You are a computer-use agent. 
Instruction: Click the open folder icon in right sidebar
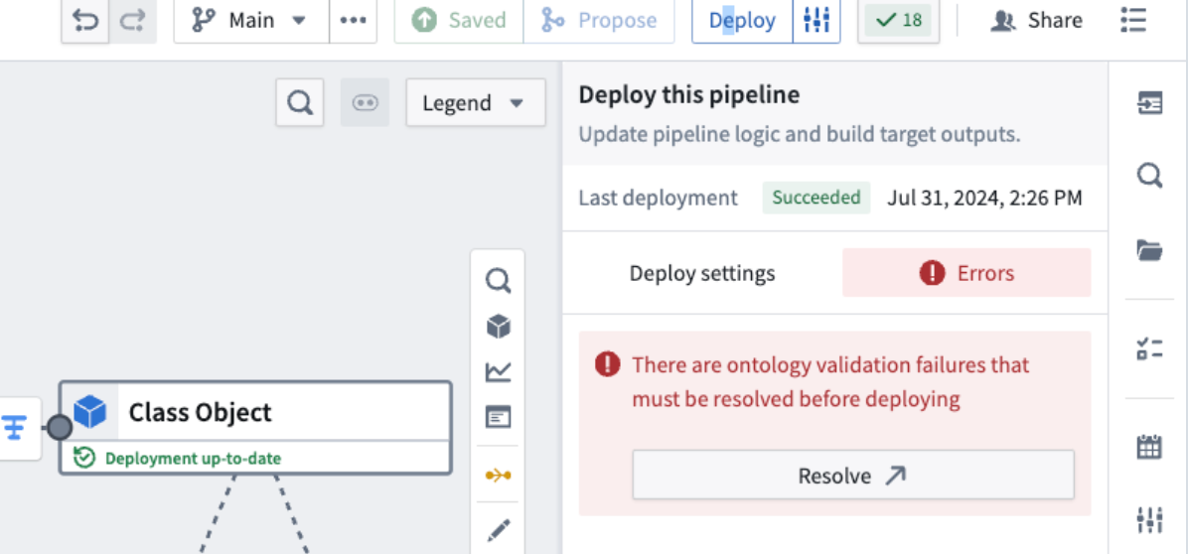pos(1149,249)
